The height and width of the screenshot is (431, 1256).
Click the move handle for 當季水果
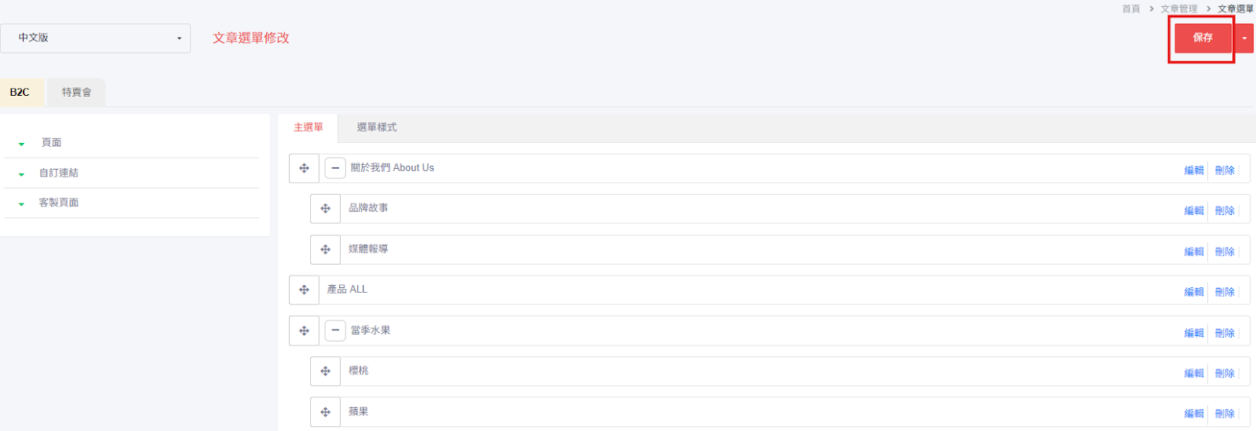pyautogui.click(x=304, y=331)
